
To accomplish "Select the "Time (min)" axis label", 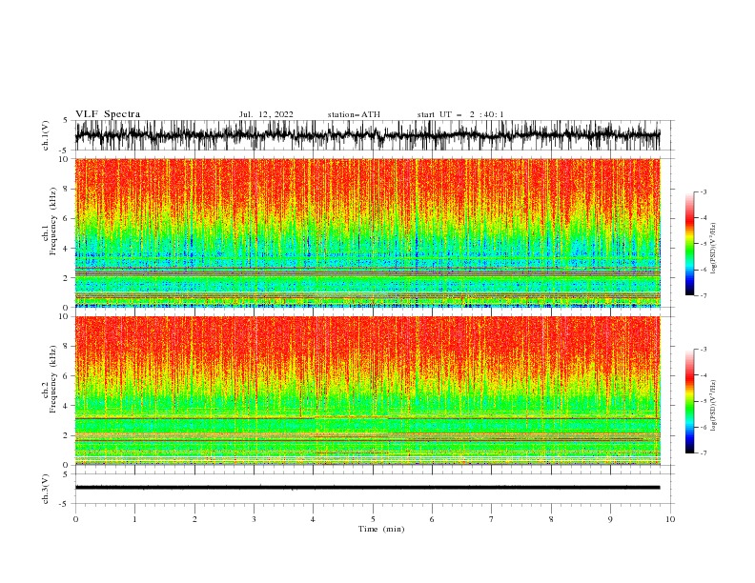I will pyautogui.click(x=381, y=529).
